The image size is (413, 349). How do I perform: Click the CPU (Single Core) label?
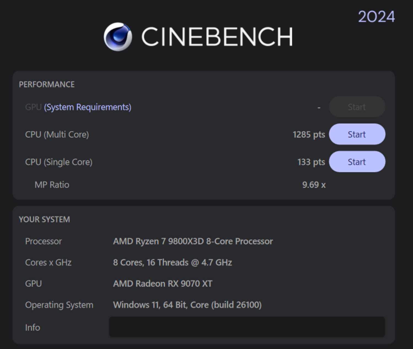click(x=59, y=162)
